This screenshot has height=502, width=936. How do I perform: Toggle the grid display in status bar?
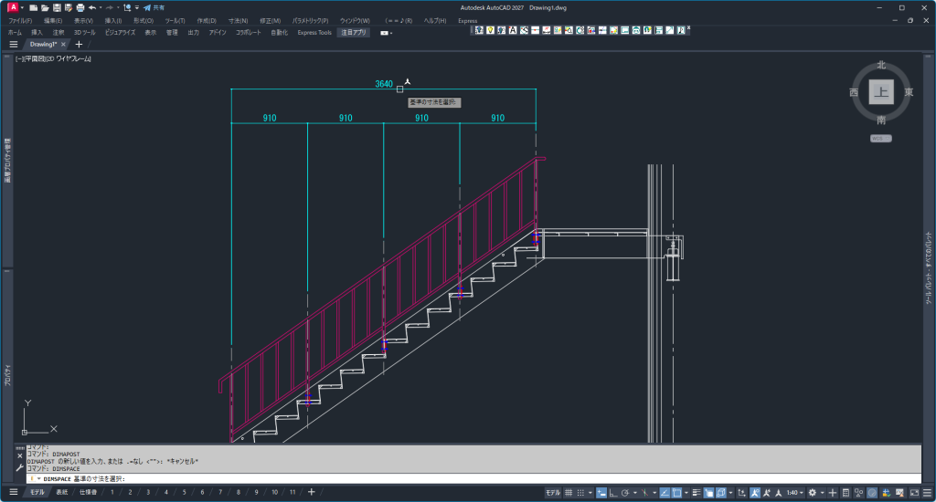569,492
